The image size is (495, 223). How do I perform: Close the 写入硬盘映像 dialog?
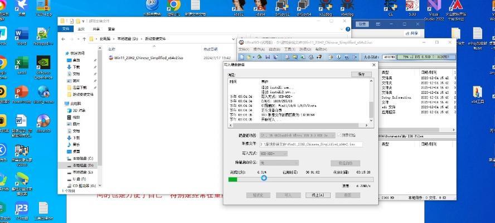click(x=374, y=65)
